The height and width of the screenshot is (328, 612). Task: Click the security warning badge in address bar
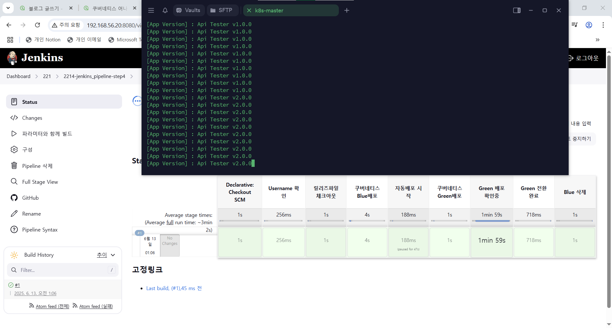click(66, 25)
